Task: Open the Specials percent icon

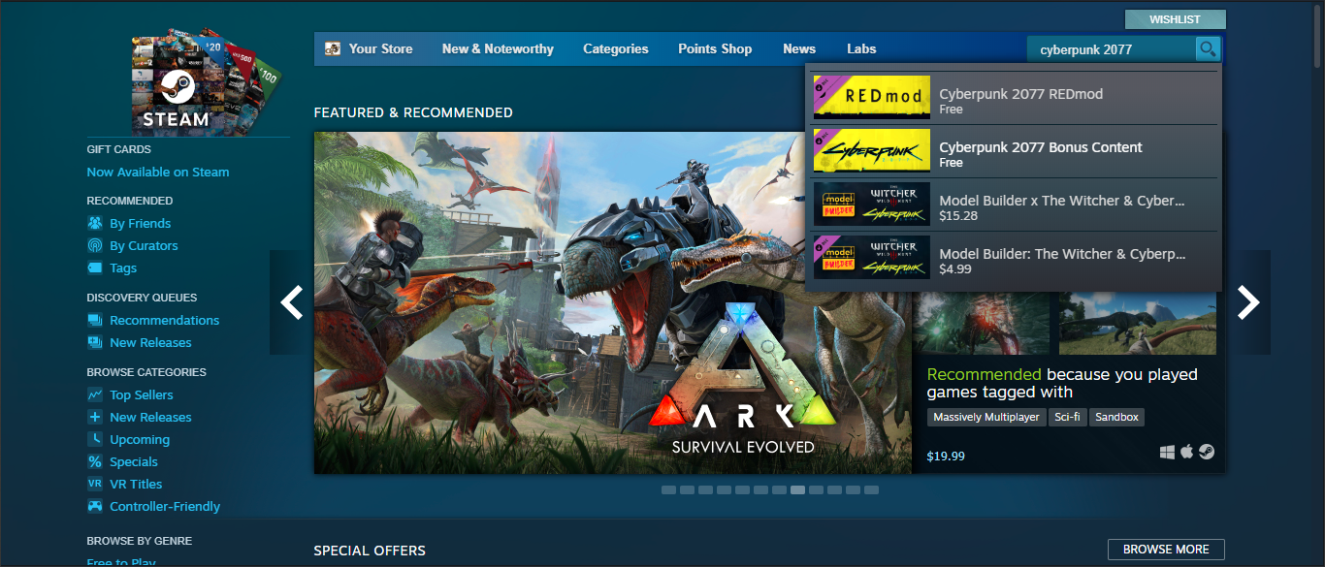Action: point(95,461)
